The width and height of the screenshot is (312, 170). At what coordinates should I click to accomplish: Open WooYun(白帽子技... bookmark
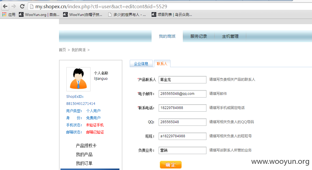point(83,14)
